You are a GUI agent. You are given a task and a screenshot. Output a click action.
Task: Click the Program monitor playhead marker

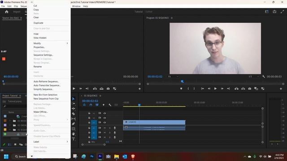tap(182, 81)
